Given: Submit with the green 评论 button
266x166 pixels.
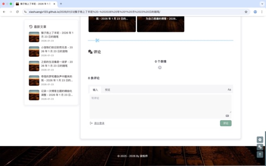Looking at the screenshot, I should (226, 123).
